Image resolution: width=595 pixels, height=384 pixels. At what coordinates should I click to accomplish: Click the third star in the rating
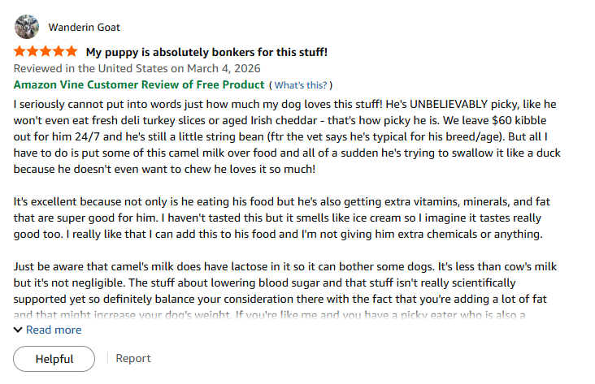point(46,52)
